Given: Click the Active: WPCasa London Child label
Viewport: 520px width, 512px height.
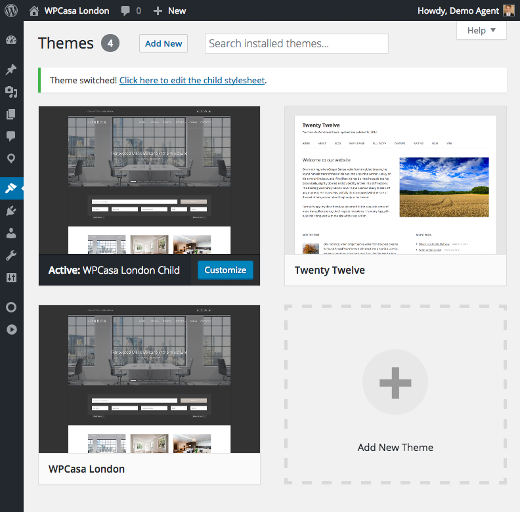Looking at the screenshot, I should 114,270.
